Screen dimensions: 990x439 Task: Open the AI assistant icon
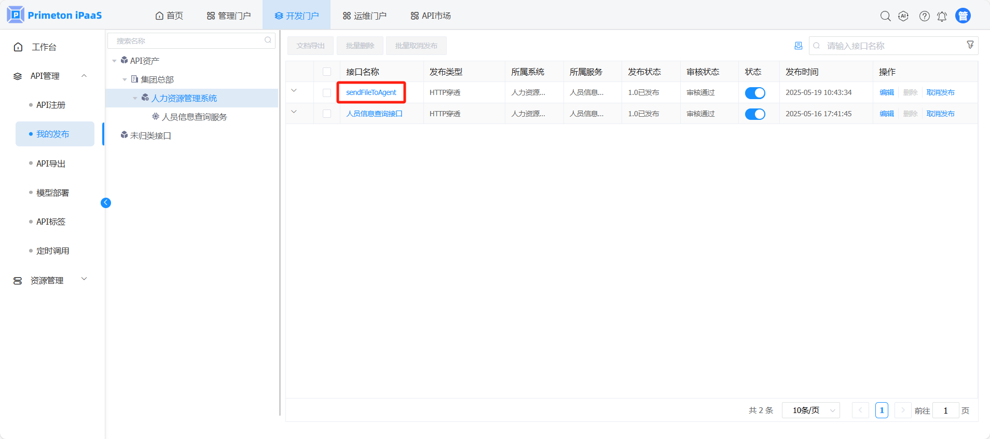click(903, 16)
